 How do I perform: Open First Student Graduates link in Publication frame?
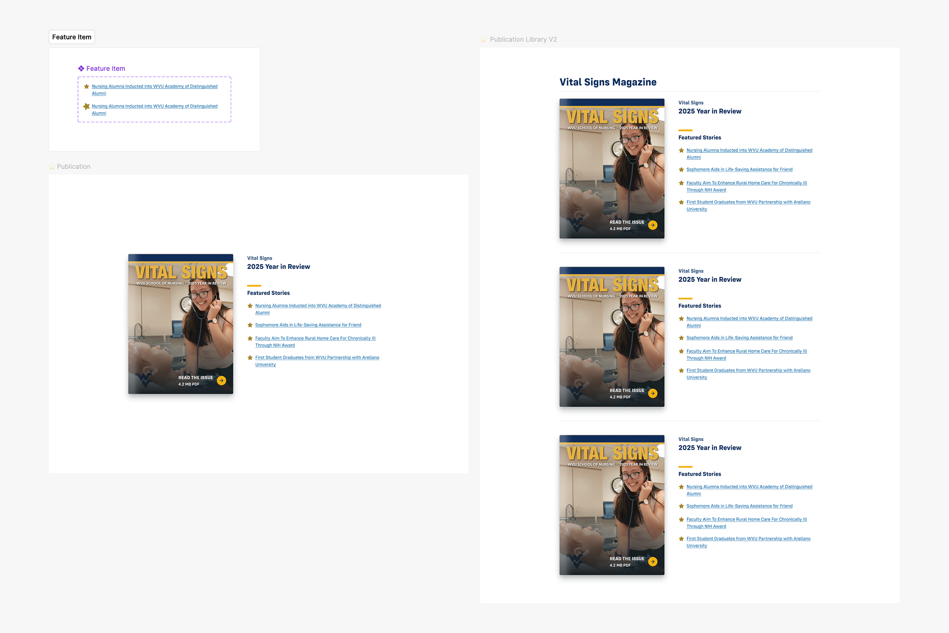pyautogui.click(x=317, y=361)
